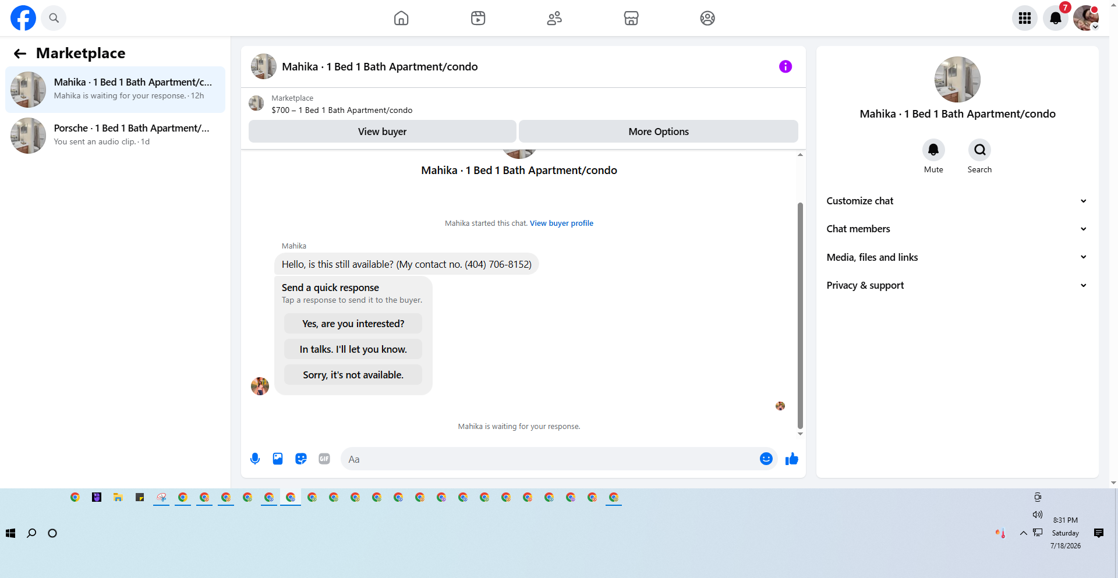Choose a sticker using the sticker icon
The width and height of the screenshot is (1118, 578).
coord(301,459)
